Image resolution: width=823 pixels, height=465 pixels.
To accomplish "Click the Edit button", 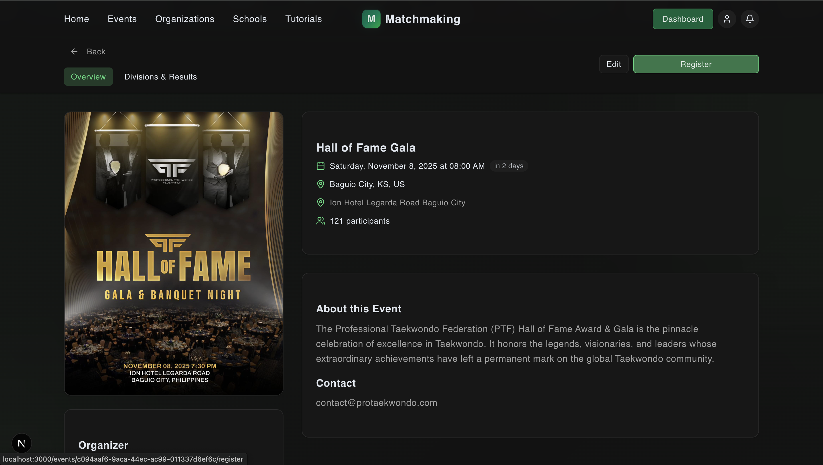I will [614, 64].
